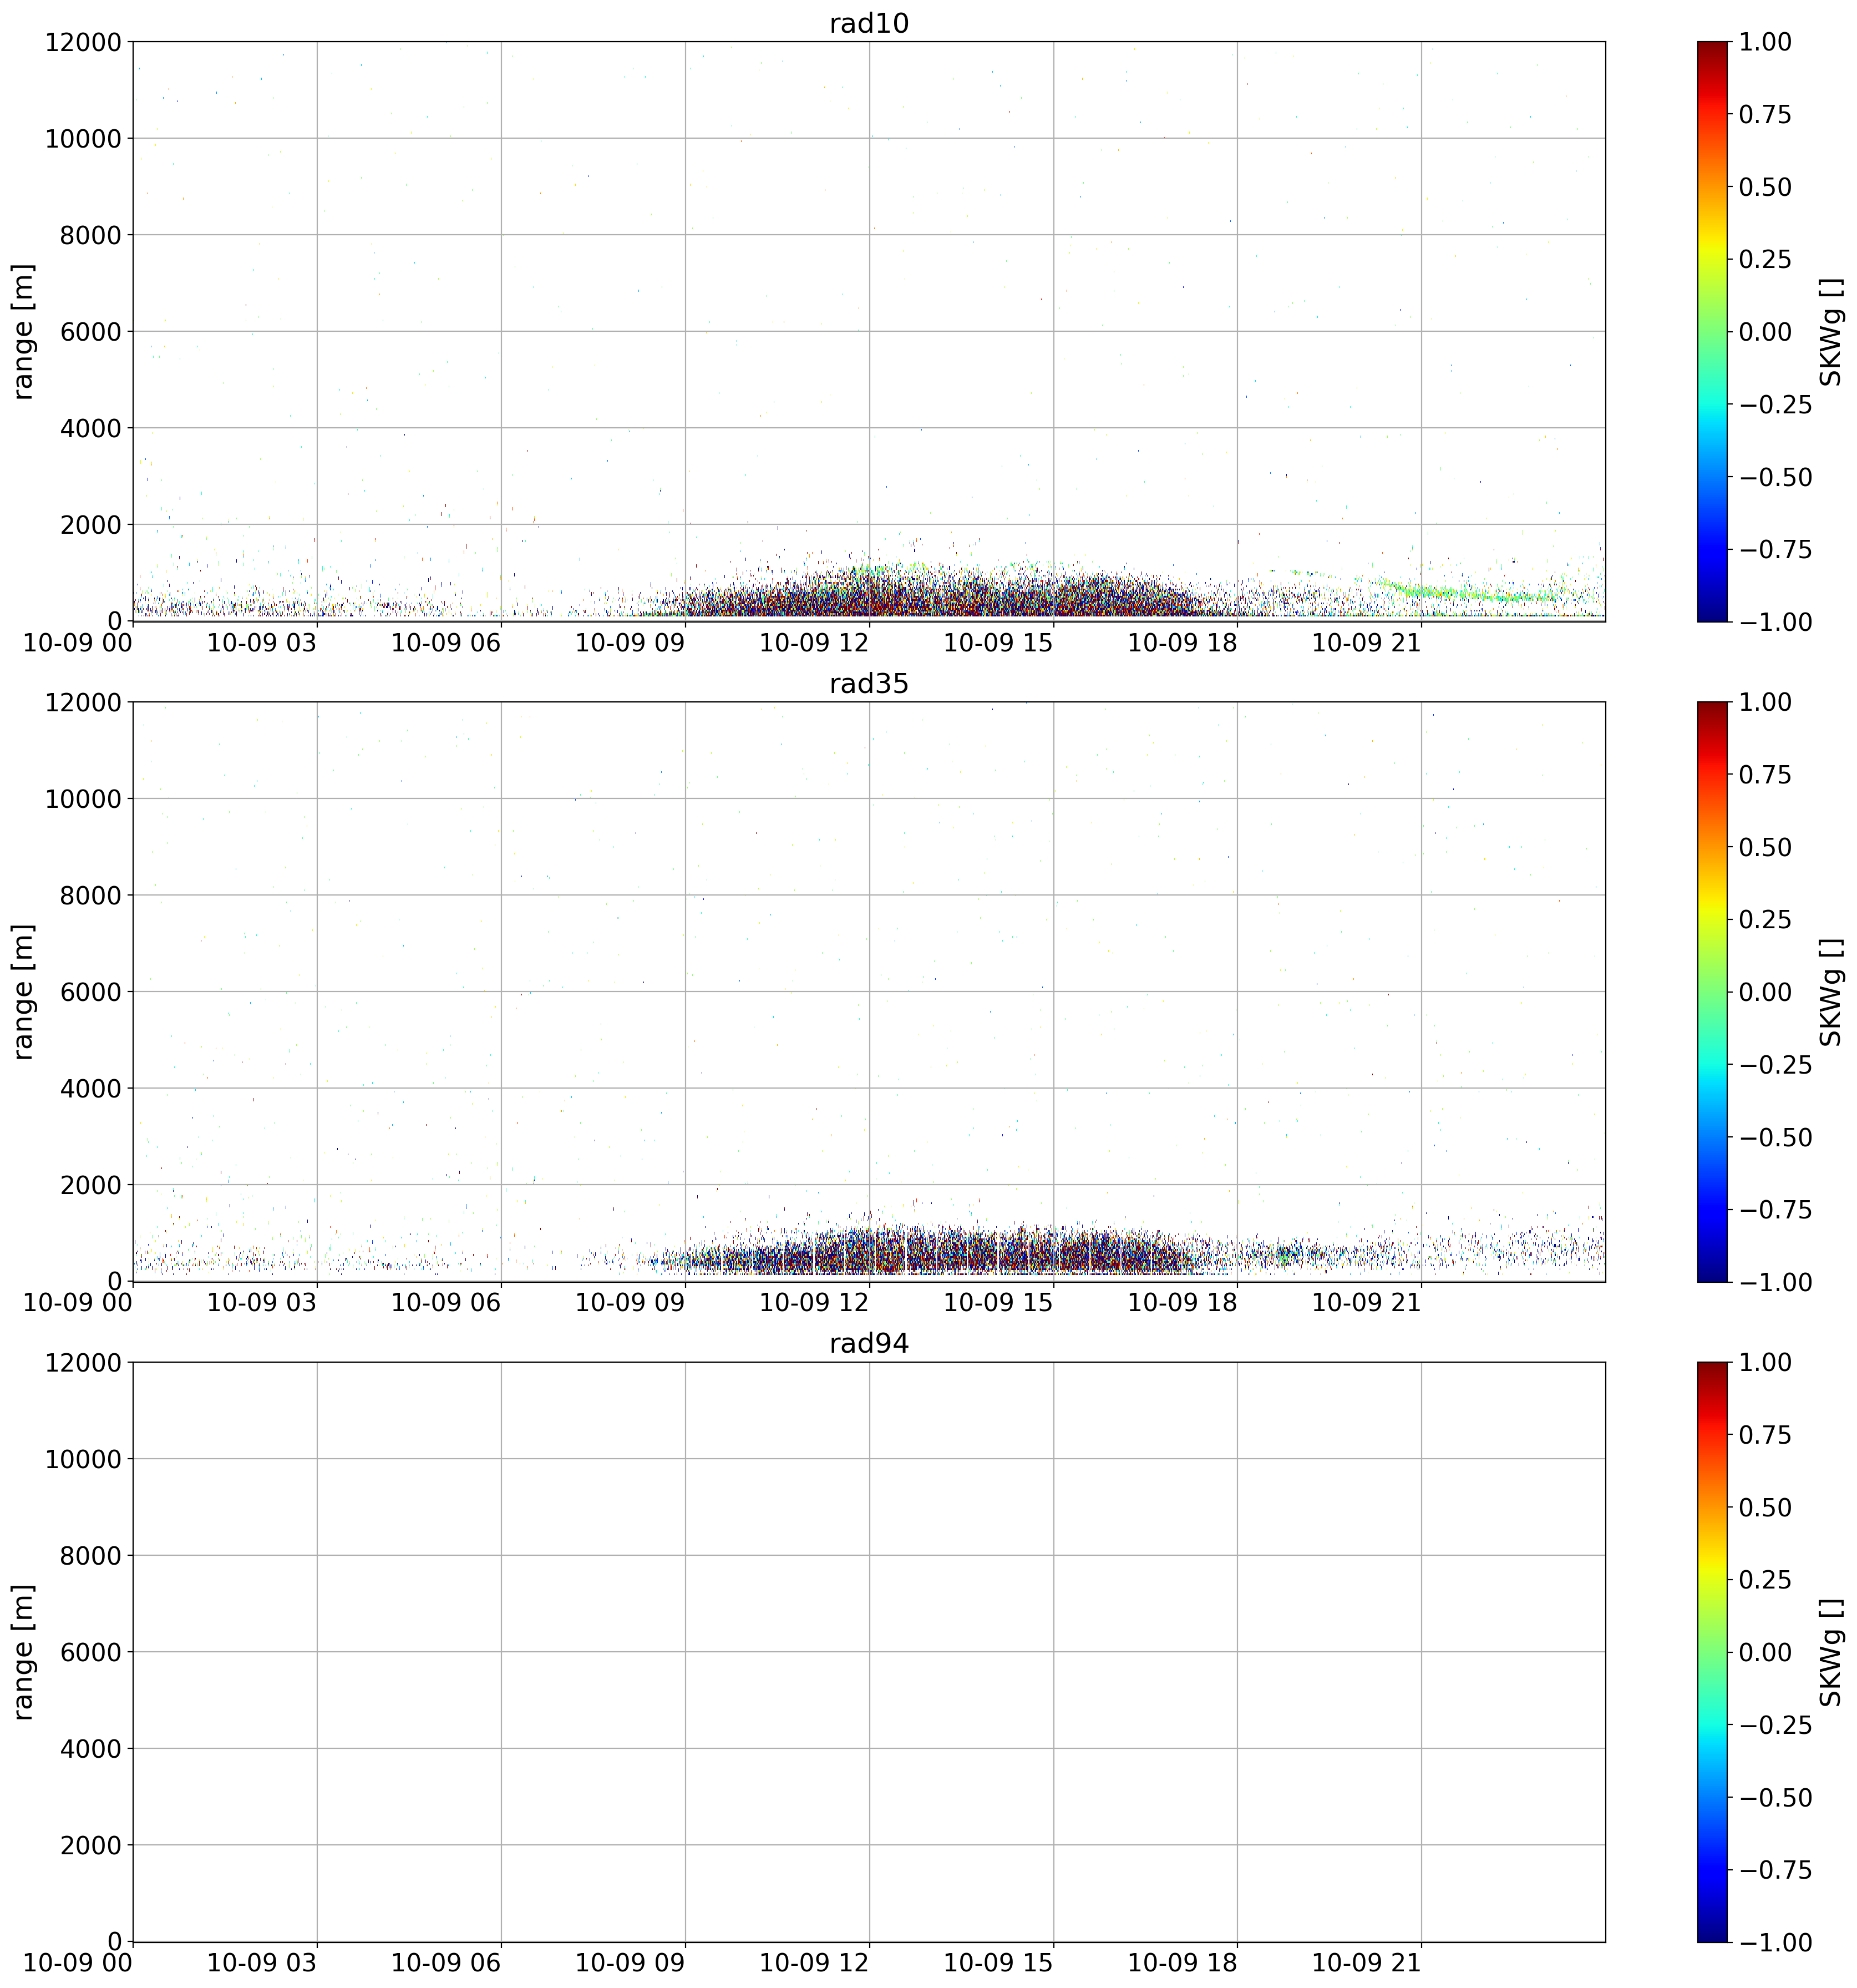This screenshot has height=1988, width=1857.
Task: Click the 10-09 00 x-tick under rad94
Action: click(x=78, y=1963)
